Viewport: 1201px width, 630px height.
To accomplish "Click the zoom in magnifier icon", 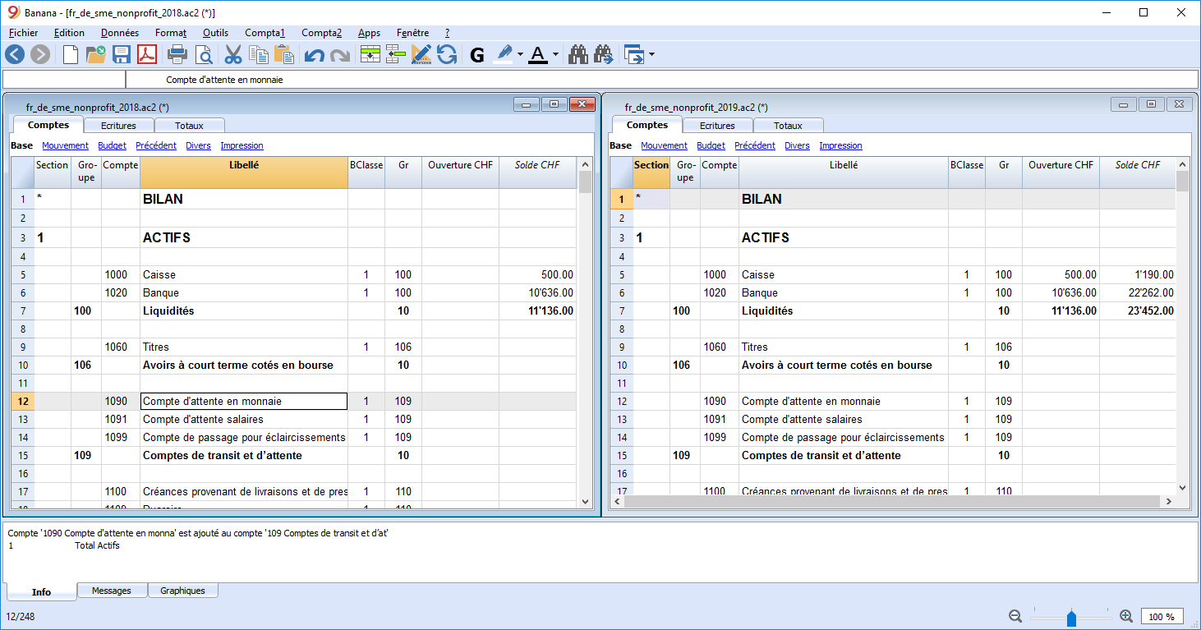I will [x=1126, y=616].
